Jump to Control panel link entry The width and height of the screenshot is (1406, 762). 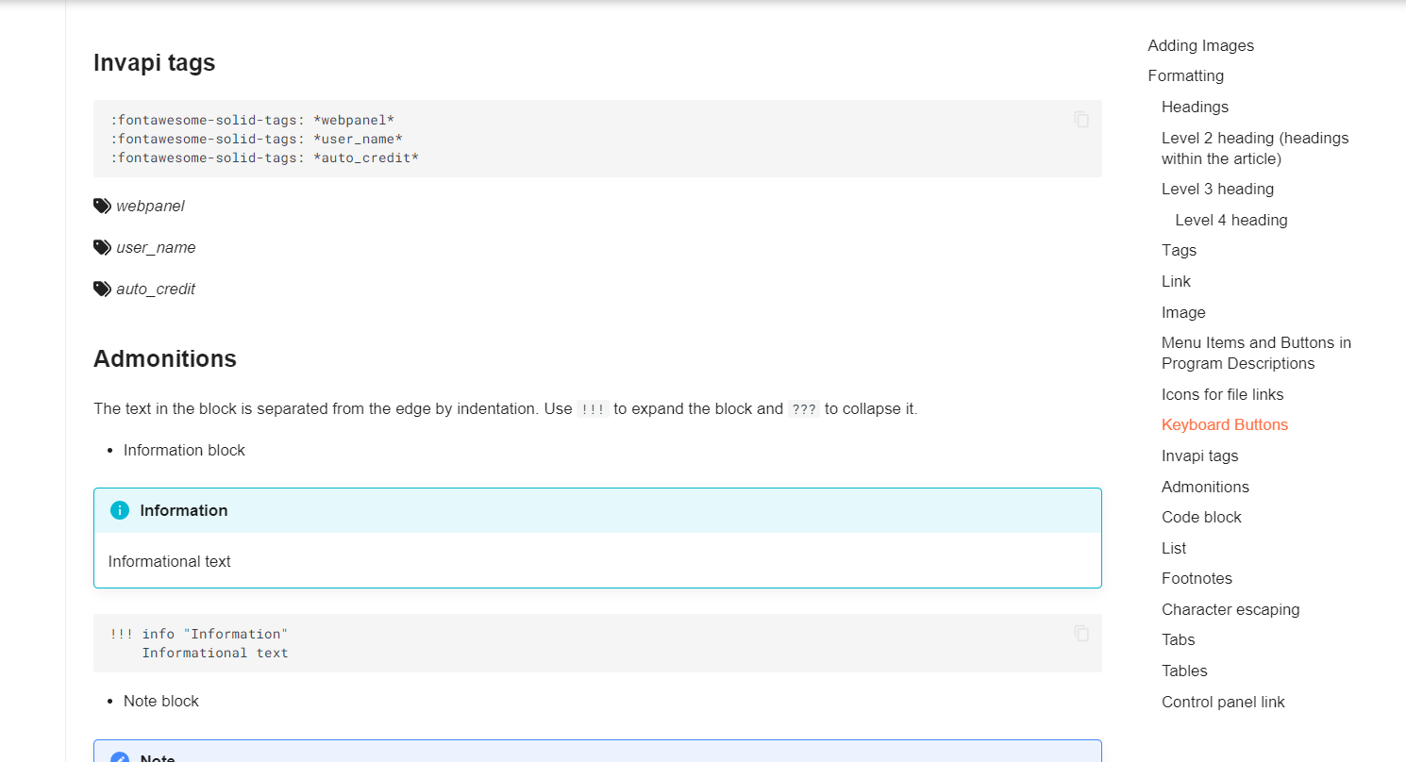(1223, 702)
